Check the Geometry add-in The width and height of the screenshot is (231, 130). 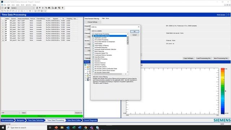(x=93, y=61)
